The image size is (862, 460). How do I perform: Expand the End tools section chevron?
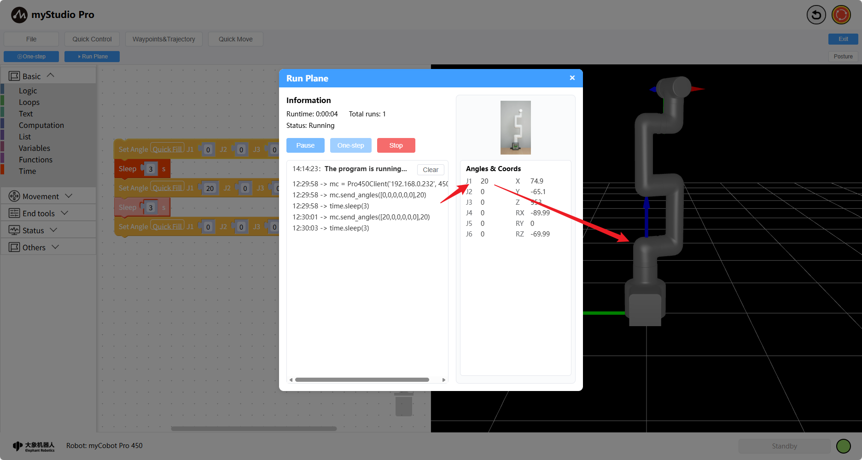click(x=64, y=213)
